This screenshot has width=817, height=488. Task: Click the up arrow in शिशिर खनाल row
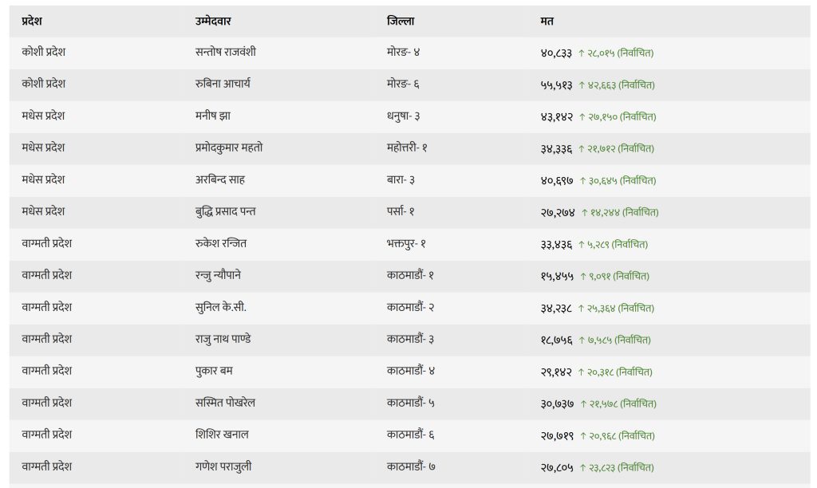coord(583,436)
